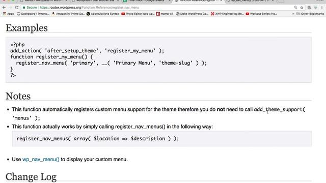Screen dimensions: 326x183
Task: Open the Amazon.in Prime bookmark
Action: 68,14
